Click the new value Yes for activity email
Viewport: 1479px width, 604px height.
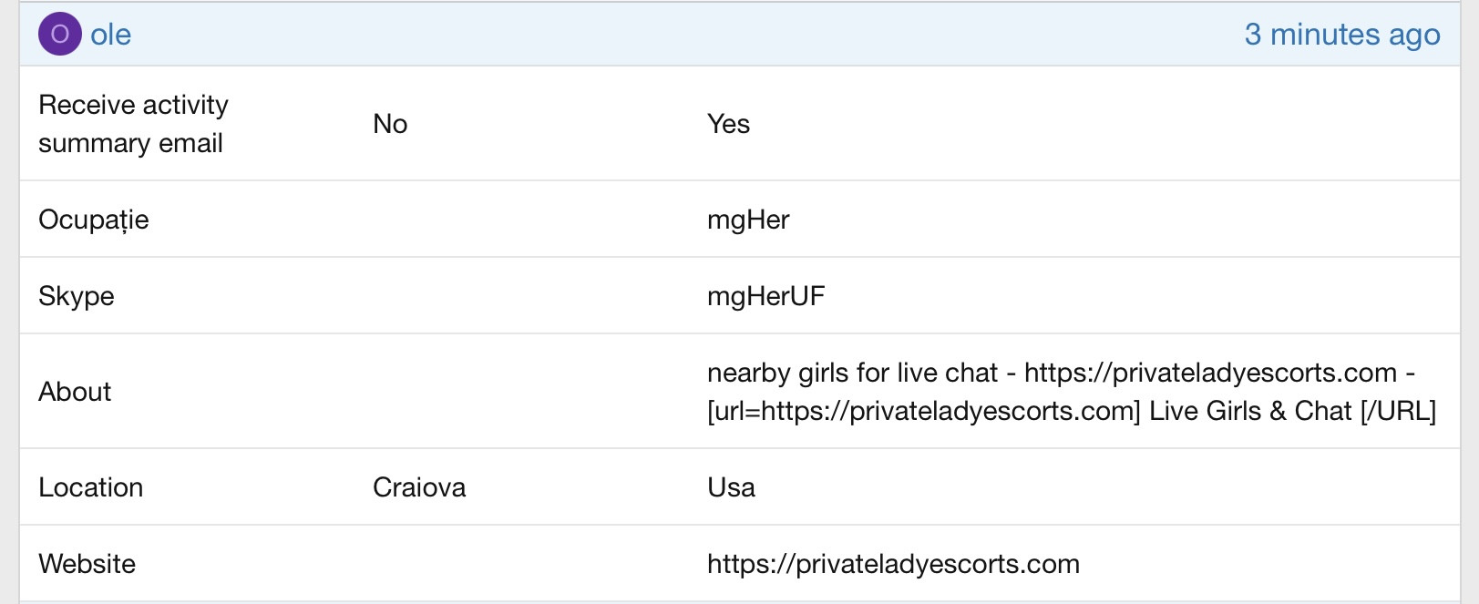point(728,124)
